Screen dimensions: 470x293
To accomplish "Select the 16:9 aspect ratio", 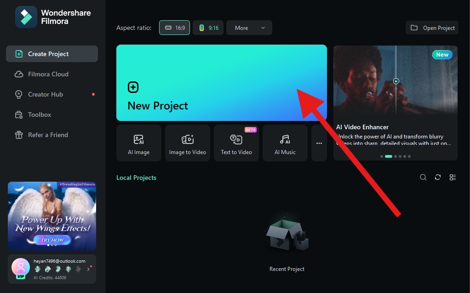I will pyautogui.click(x=174, y=28).
